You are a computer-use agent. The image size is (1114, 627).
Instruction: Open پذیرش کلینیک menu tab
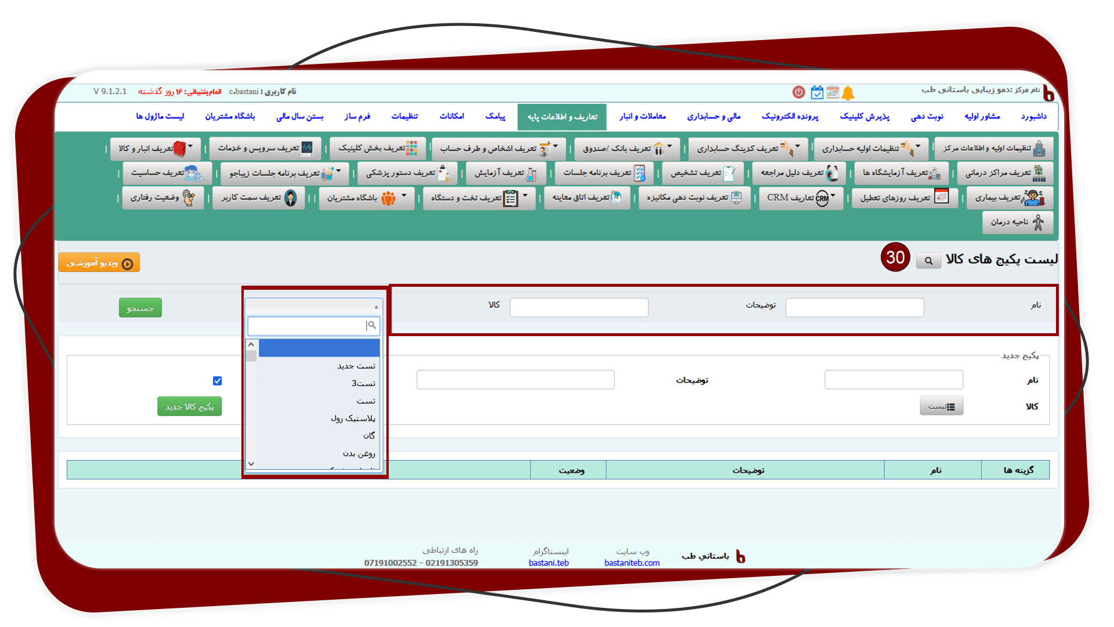(865, 117)
